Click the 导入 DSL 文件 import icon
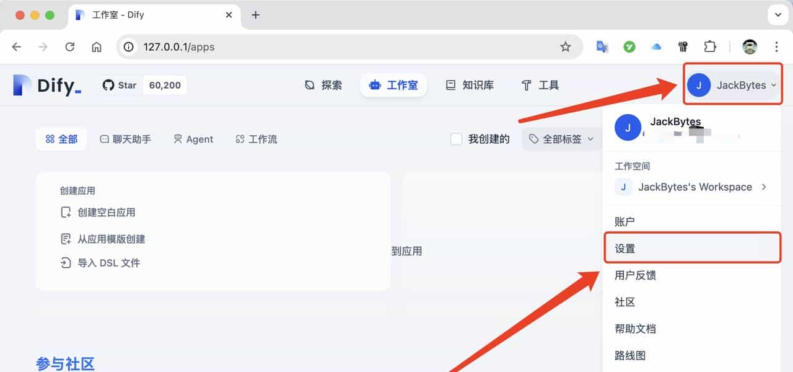Screen dimensions: 793x372 (x=64, y=263)
